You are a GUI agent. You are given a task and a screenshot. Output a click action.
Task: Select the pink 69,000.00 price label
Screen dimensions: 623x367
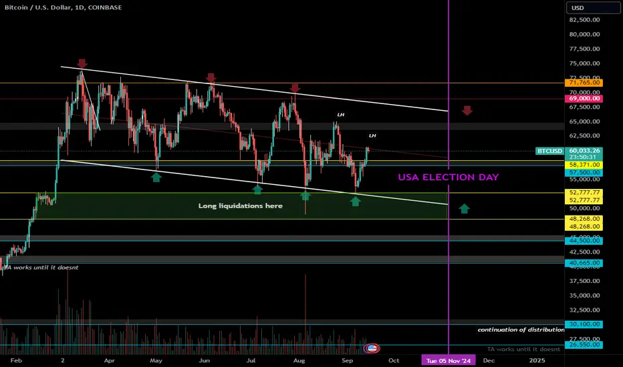(584, 98)
